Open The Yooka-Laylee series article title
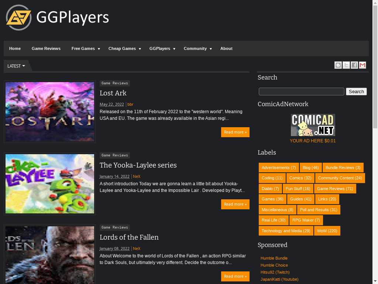Screen dimensions: 378x284 [138, 165]
